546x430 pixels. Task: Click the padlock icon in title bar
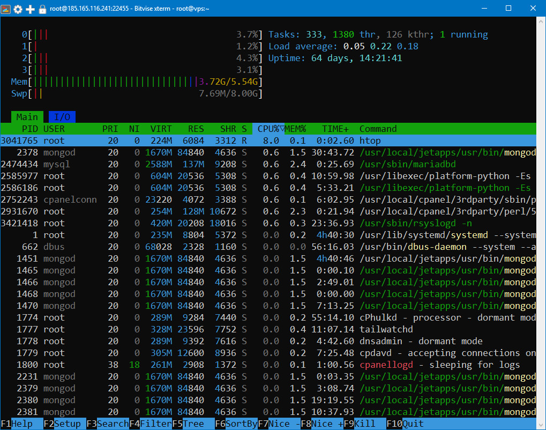pos(42,9)
